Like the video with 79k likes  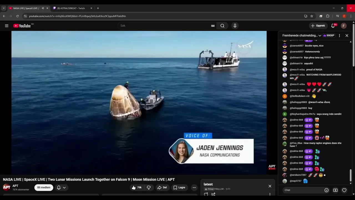[137, 187]
